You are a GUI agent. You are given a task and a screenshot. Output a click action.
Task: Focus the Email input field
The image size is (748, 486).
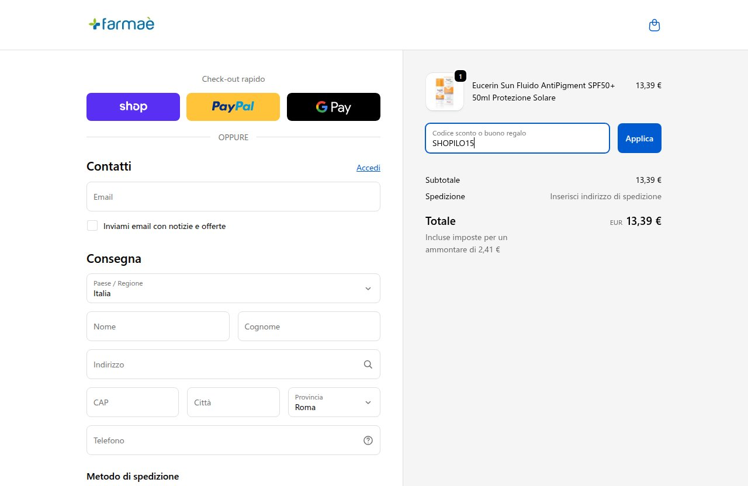[x=233, y=197]
